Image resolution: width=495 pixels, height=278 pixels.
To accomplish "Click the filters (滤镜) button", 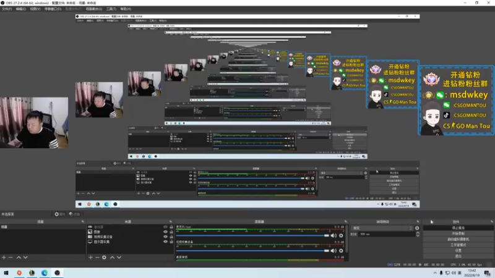I will point(74,214).
